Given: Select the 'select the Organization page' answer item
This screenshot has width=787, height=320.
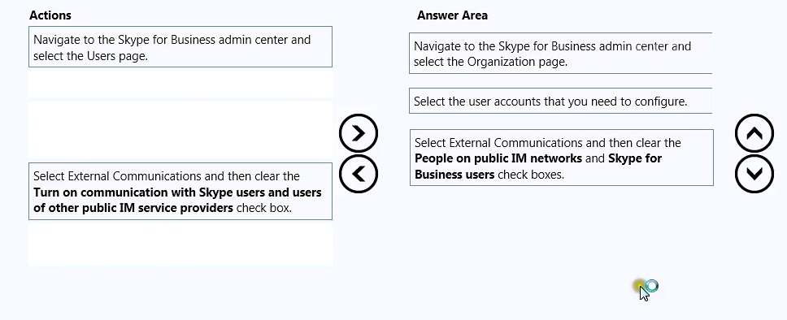Looking at the screenshot, I should pos(561,53).
